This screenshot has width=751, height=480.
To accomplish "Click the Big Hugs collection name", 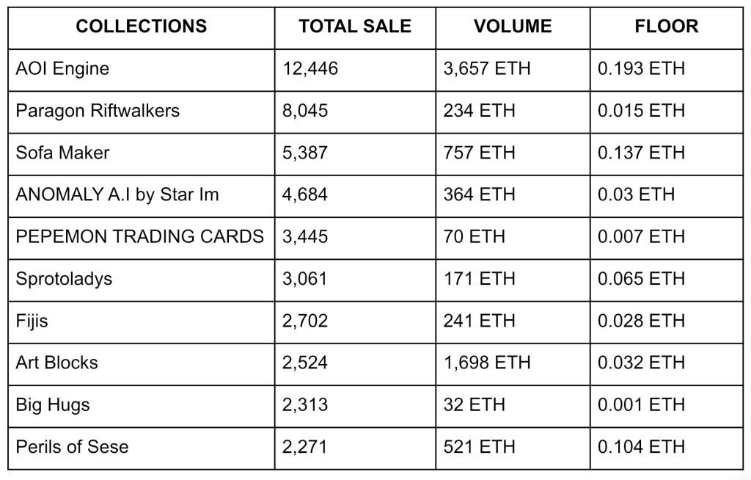I will click(53, 404).
